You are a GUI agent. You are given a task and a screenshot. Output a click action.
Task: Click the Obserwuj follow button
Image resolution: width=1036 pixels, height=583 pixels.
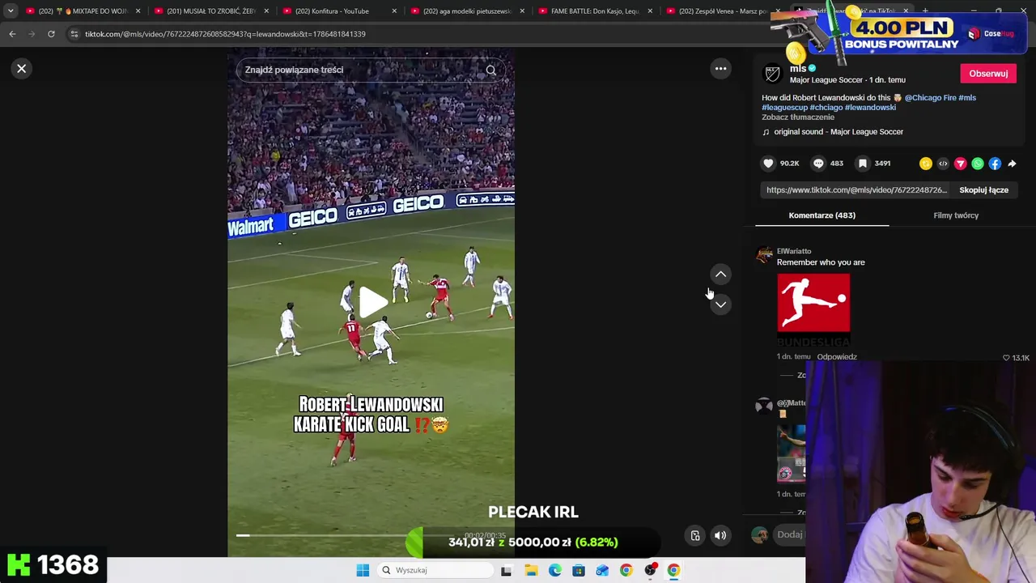click(x=988, y=74)
